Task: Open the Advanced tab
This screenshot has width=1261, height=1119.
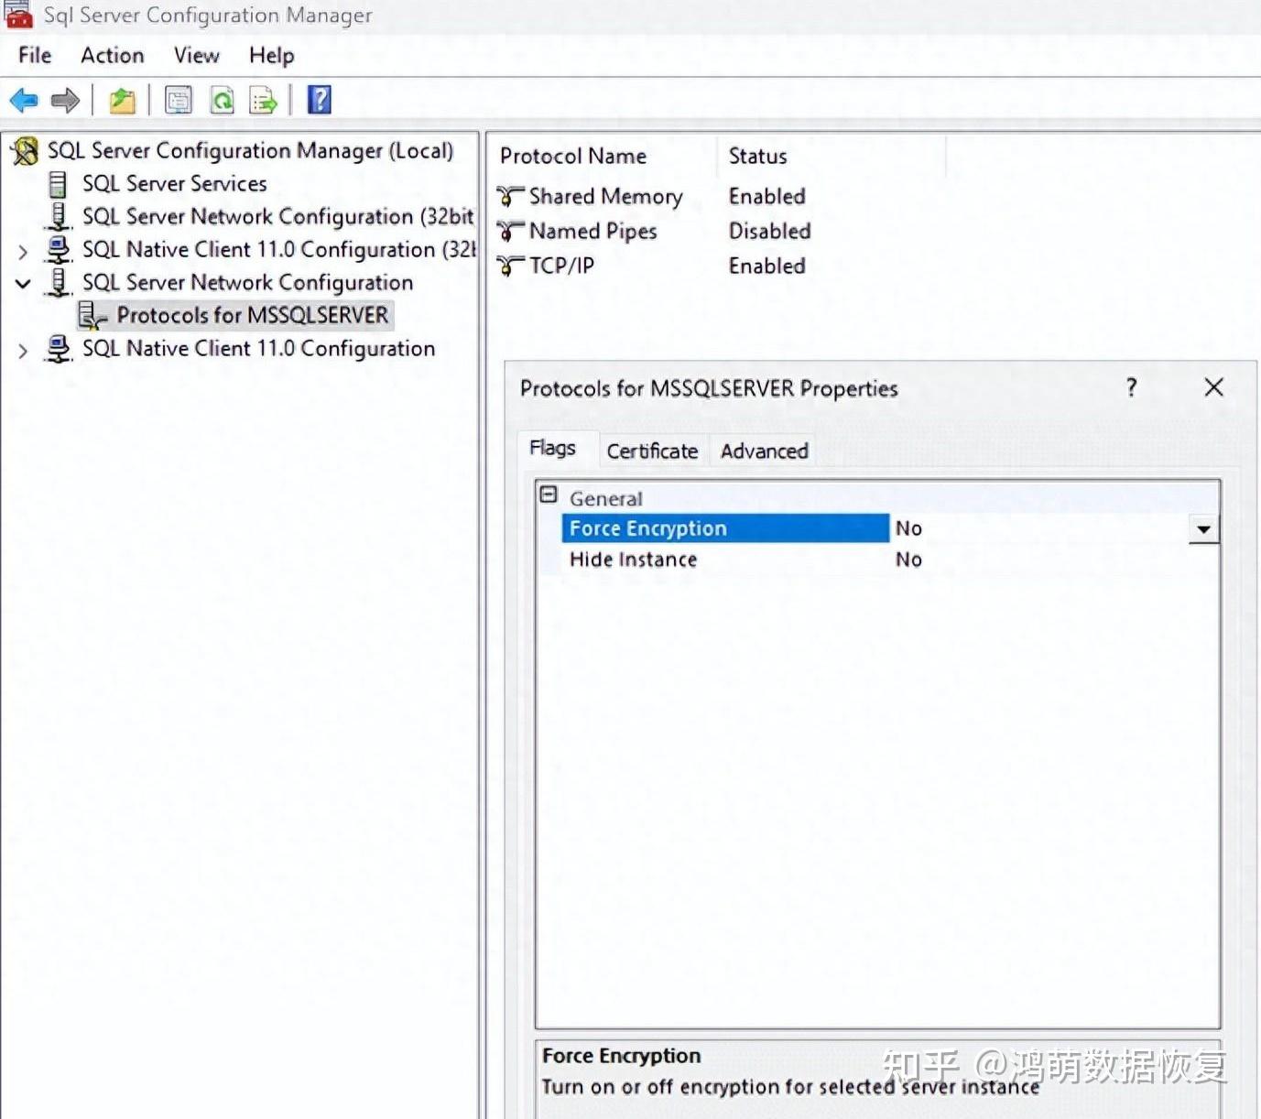Action: (x=762, y=451)
